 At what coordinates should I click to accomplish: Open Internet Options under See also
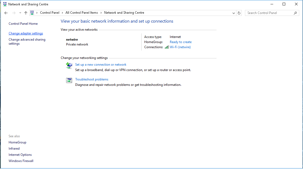[20, 155]
